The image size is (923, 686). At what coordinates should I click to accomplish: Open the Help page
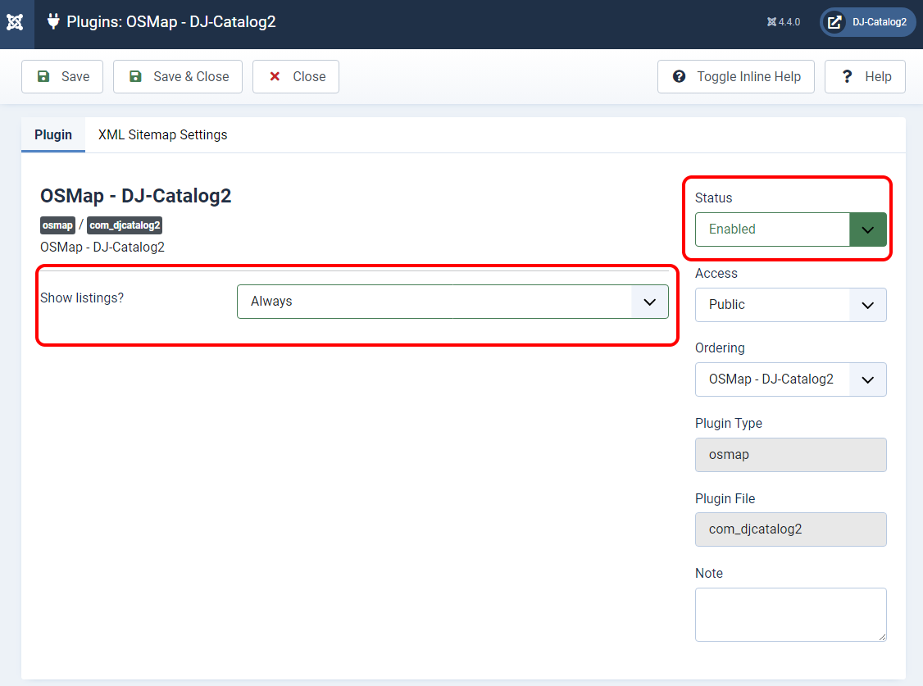click(x=865, y=76)
